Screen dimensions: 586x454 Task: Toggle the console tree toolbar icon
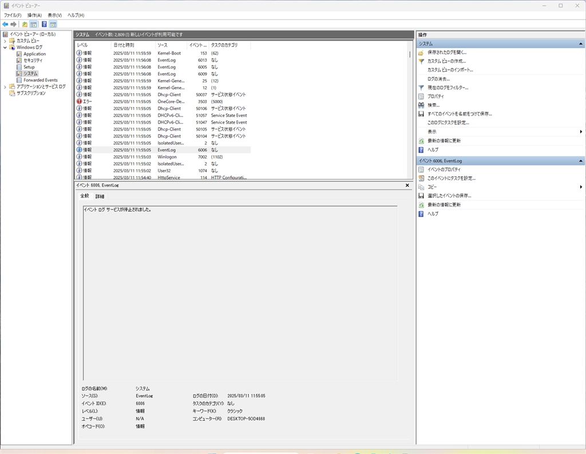34,24
